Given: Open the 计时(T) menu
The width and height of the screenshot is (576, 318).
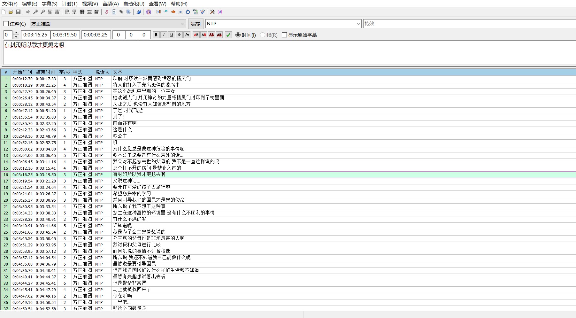Looking at the screenshot, I should [x=70, y=4].
